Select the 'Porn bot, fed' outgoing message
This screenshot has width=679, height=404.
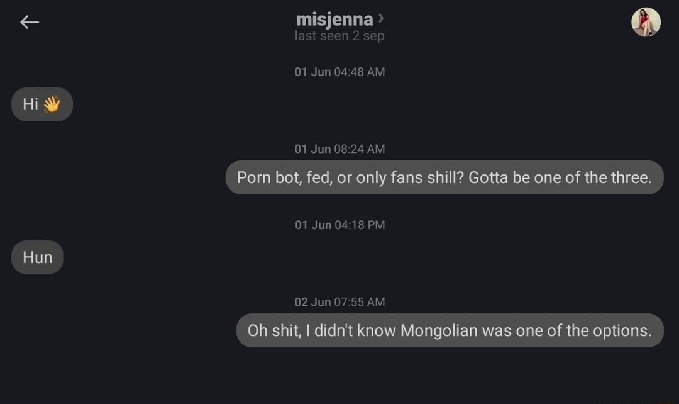tap(444, 177)
